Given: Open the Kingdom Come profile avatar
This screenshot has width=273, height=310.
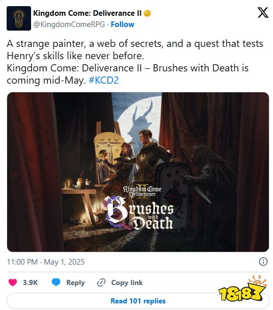Looking at the screenshot, I should 19,18.
